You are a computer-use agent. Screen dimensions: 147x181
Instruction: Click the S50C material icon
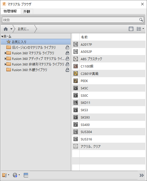click(76, 95)
